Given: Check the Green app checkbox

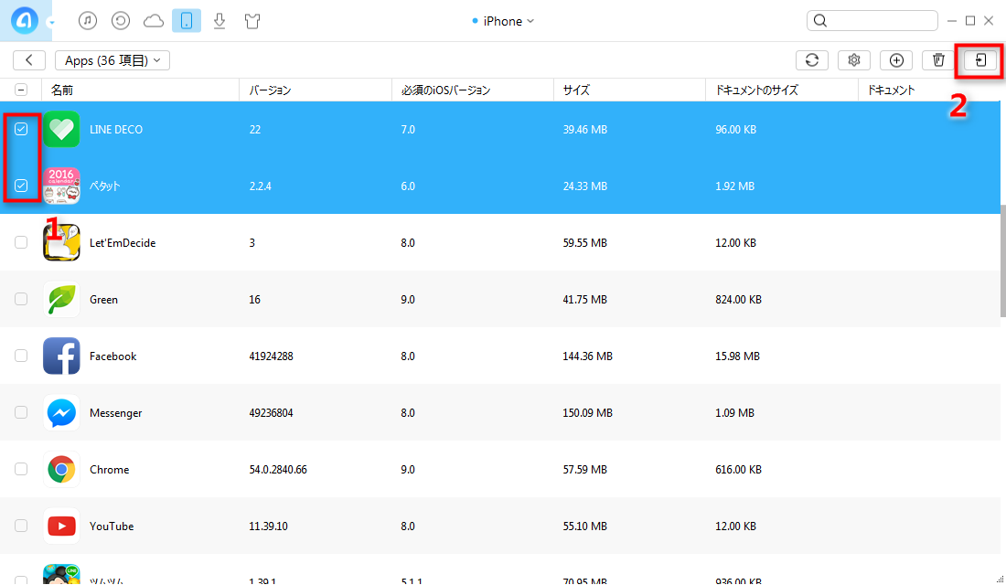Looking at the screenshot, I should (x=21, y=299).
